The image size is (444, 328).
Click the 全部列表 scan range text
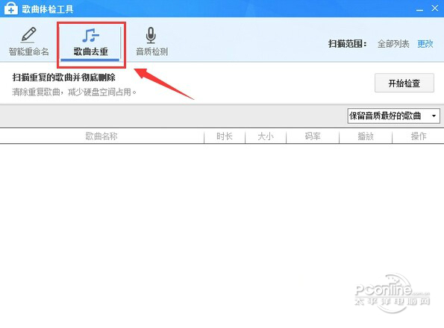(x=393, y=44)
